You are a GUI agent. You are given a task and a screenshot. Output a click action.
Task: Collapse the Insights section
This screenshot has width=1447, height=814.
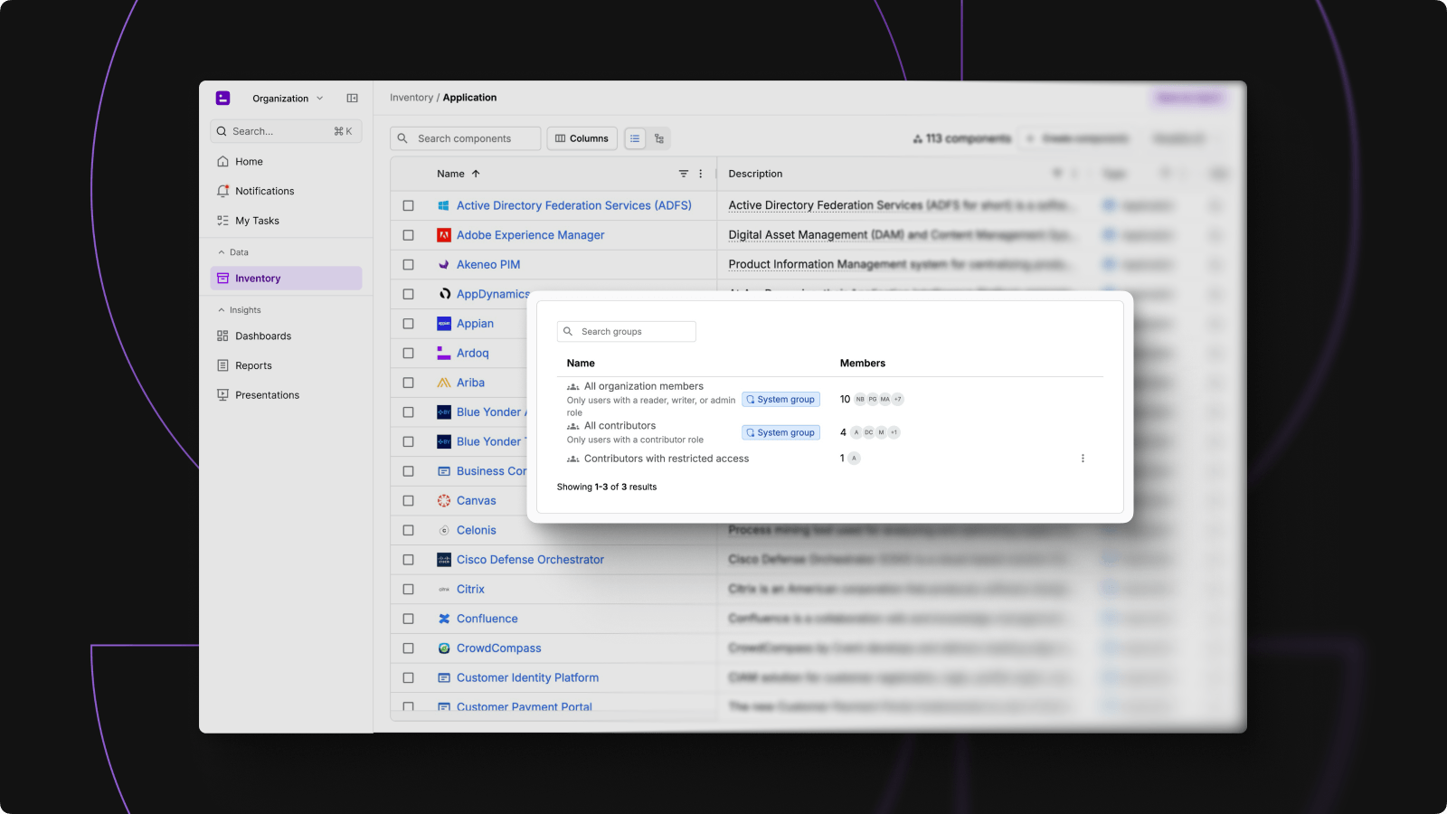(x=222, y=310)
